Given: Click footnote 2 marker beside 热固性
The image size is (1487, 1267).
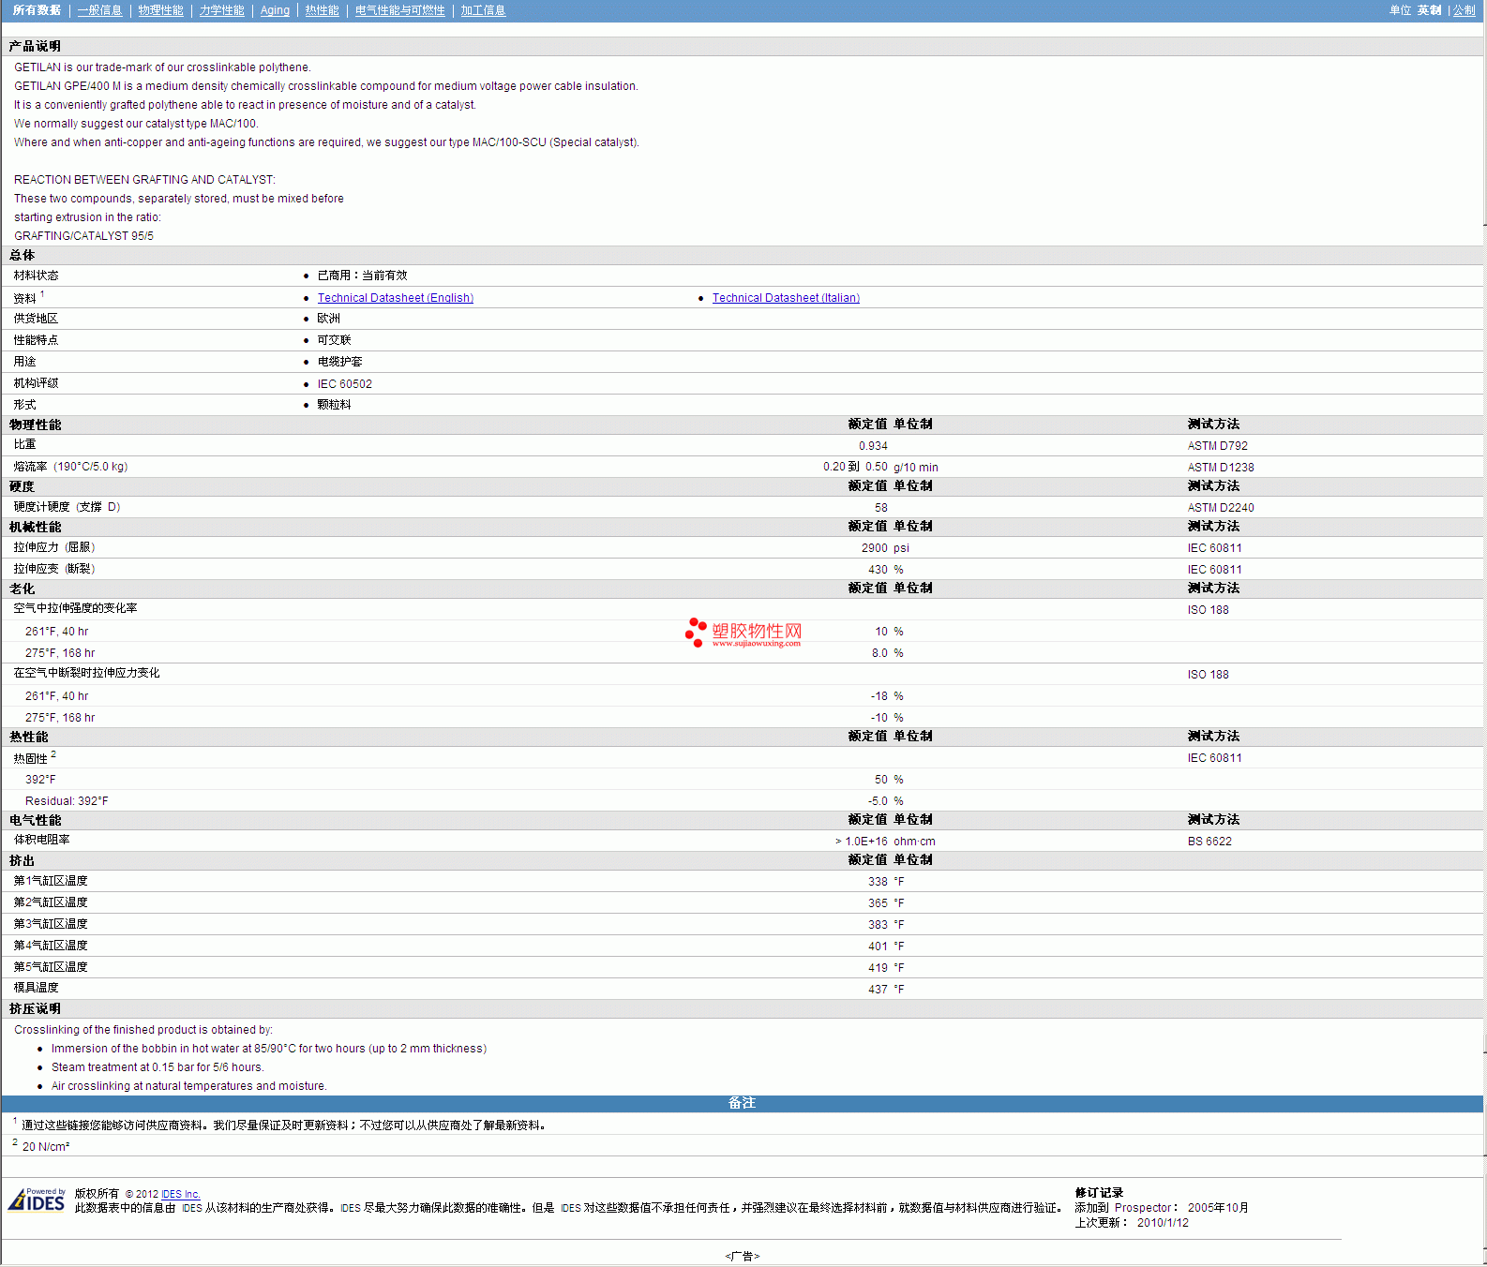Looking at the screenshot, I should coord(53,754).
